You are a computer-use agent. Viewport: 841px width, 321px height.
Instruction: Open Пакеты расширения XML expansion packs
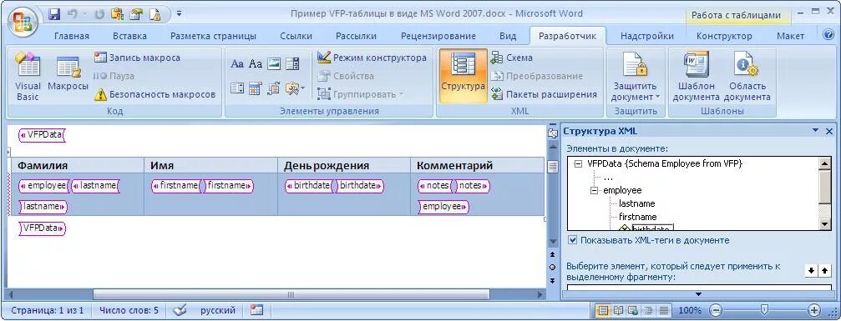544,94
